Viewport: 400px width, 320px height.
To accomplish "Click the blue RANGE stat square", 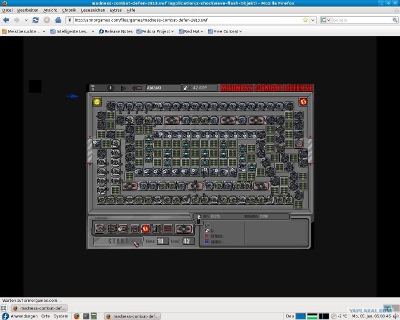I will (207, 241).
